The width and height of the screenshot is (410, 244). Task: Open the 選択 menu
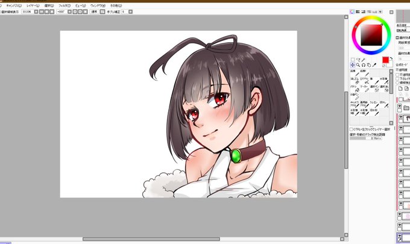click(49, 5)
